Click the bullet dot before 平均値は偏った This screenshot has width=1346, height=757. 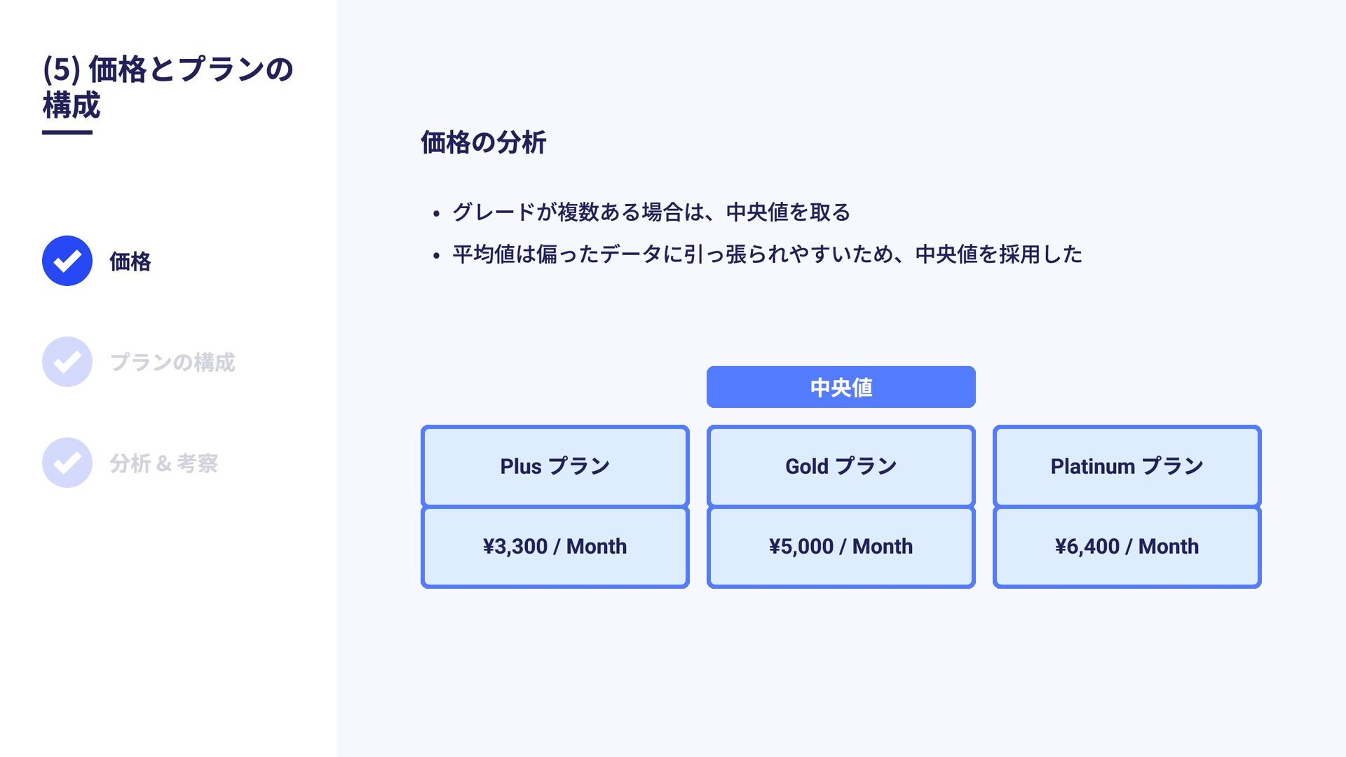click(436, 256)
